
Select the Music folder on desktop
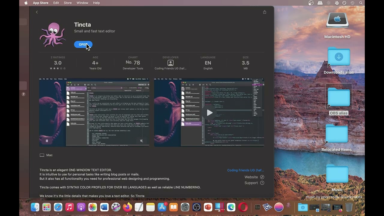(x=337, y=174)
